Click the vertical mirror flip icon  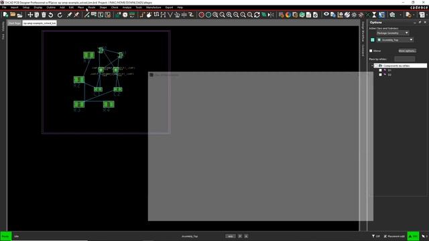(x=271, y=15)
